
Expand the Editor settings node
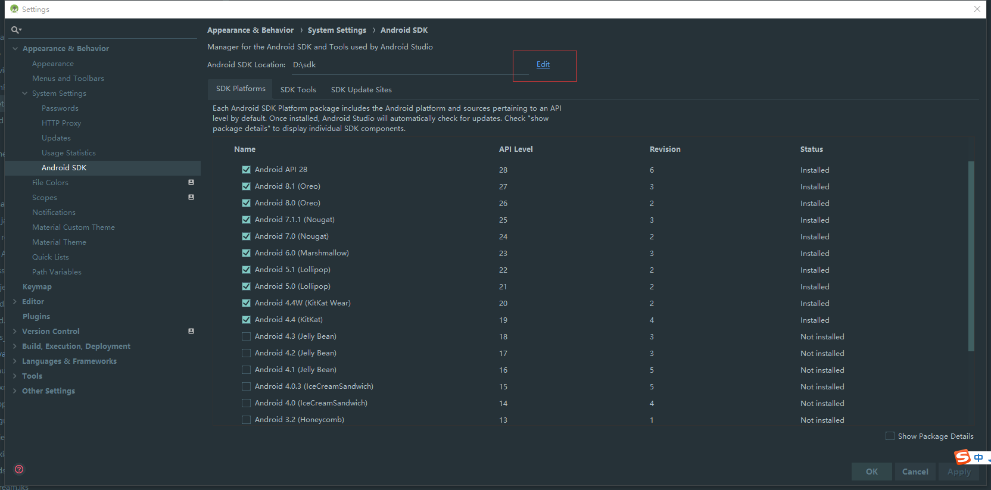(15, 302)
